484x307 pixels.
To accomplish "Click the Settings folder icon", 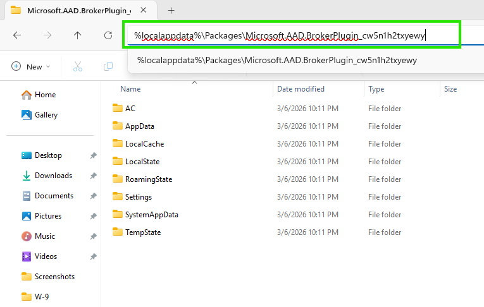I will (x=117, y=196).
